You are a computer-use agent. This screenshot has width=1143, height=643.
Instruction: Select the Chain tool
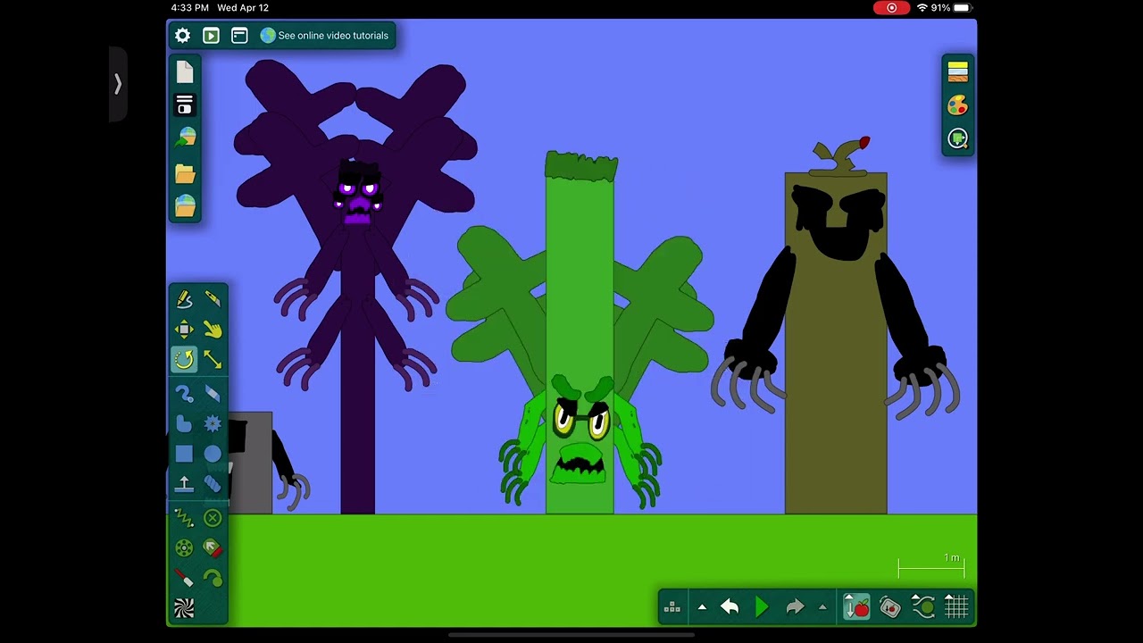[213, 483]
